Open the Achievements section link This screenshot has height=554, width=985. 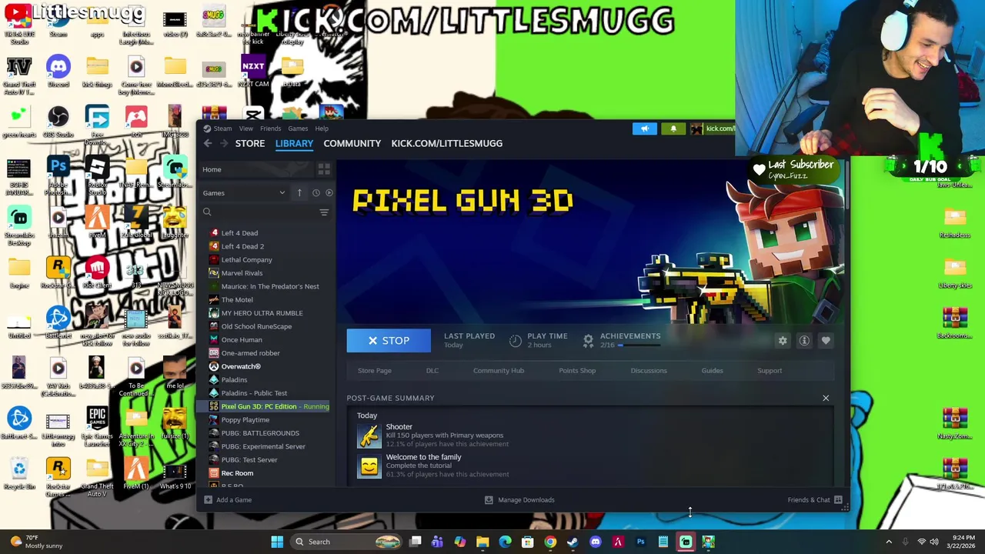pyautogui.click(x=630, y=335)
